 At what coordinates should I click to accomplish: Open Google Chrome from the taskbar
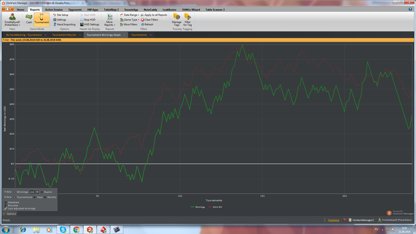coord(77,230)
